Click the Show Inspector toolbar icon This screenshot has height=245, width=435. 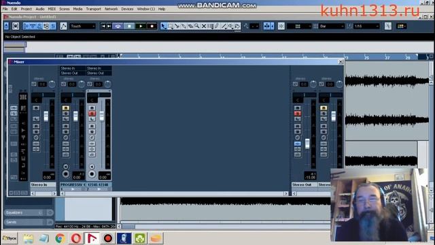(27, 26)
